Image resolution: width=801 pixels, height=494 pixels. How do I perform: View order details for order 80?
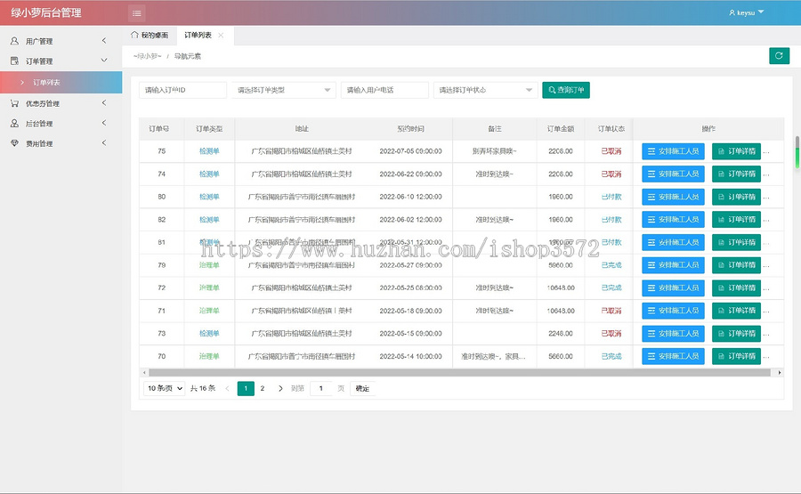[x=736, y=197]
